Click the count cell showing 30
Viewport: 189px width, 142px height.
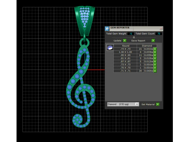tap(140, 71)
